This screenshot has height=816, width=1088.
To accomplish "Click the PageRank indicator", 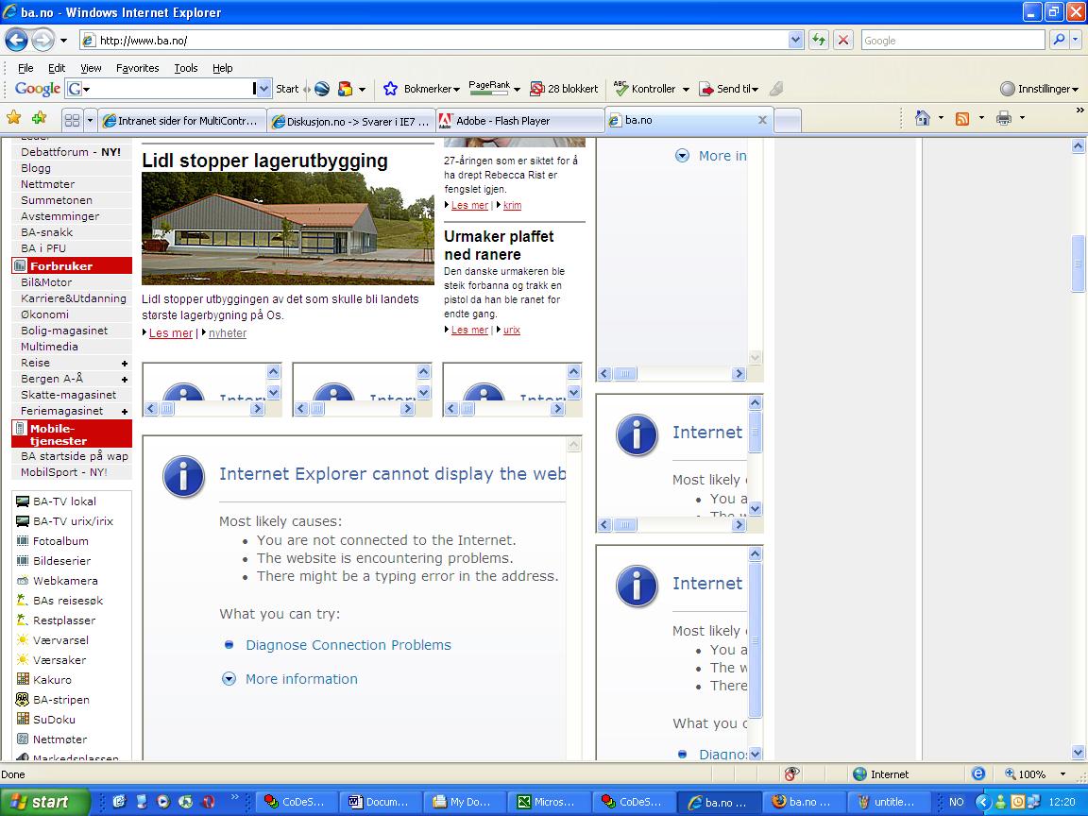I will (x=490, y=88).
